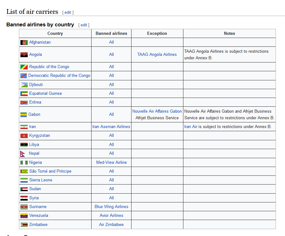
Task: Click the Notes column header
Action: pyautogui.click(x=229, y=33)
